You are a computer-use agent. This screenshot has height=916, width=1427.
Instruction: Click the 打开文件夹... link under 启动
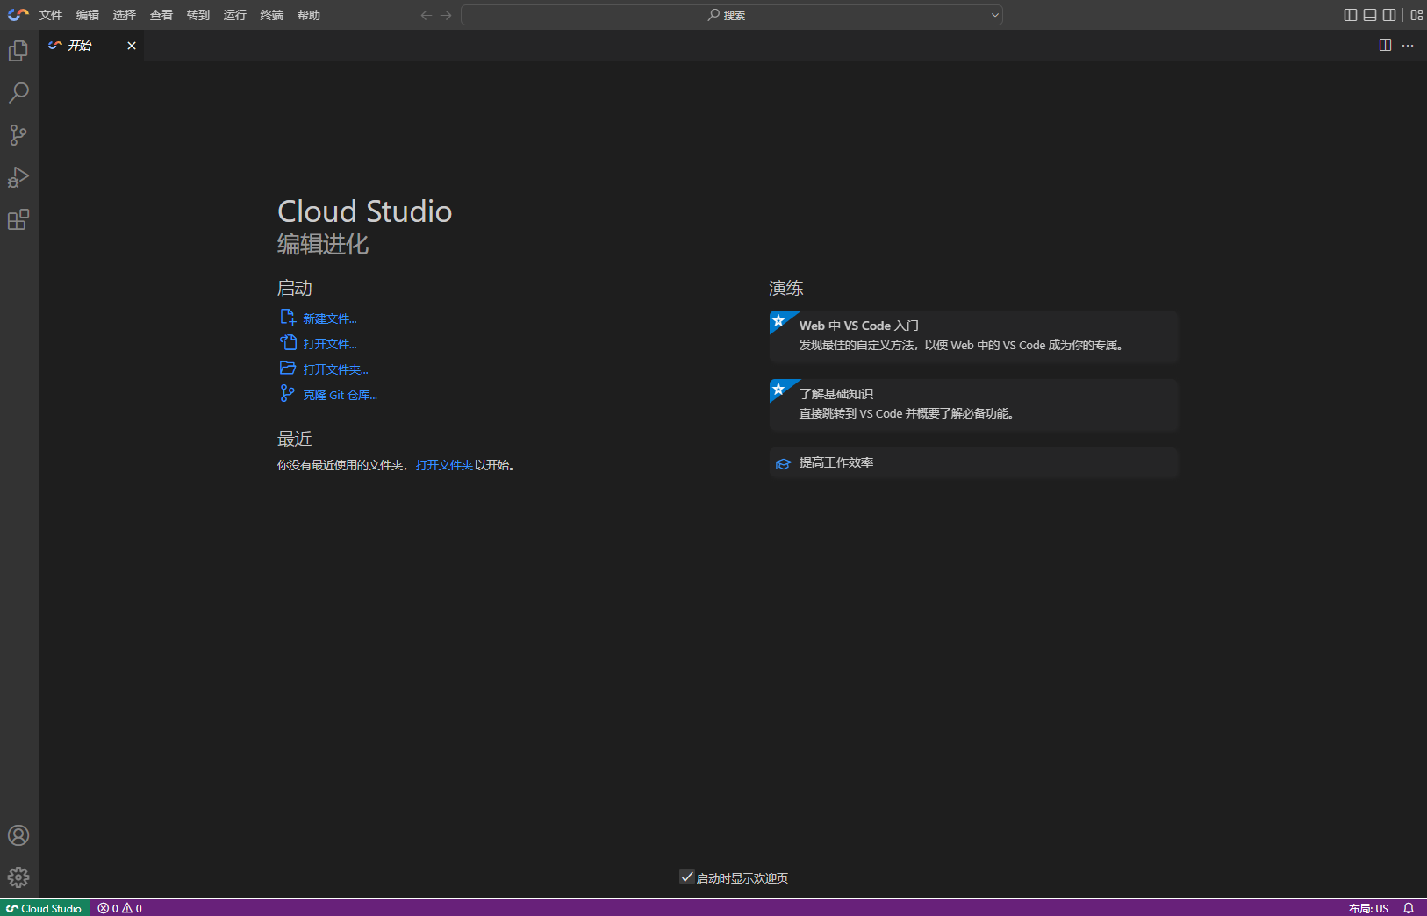[335, 369]
